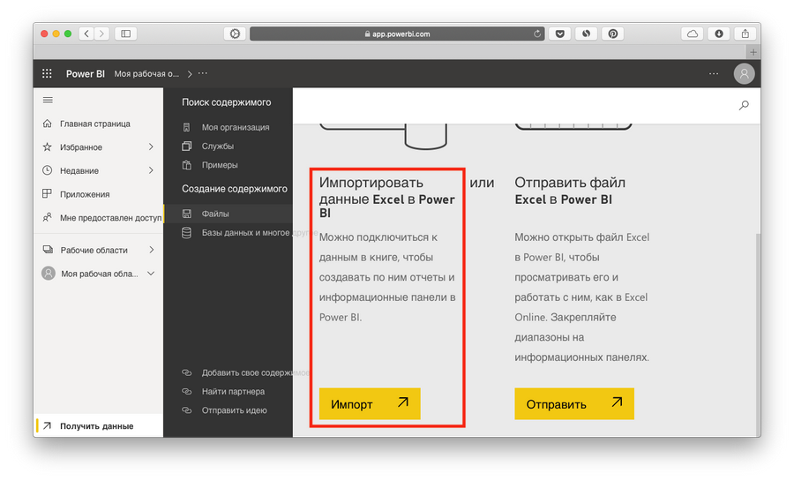Go forward with Safari's forward arrow
Screen dimensions: 794x481
tap(101, 34)
